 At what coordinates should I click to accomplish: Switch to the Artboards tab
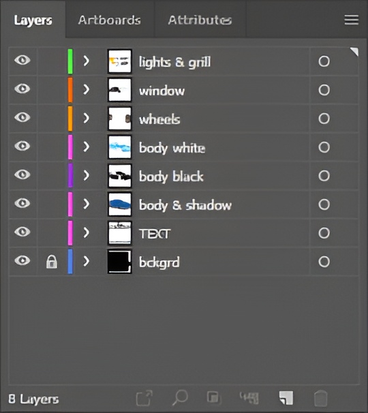tap(109, 20)
